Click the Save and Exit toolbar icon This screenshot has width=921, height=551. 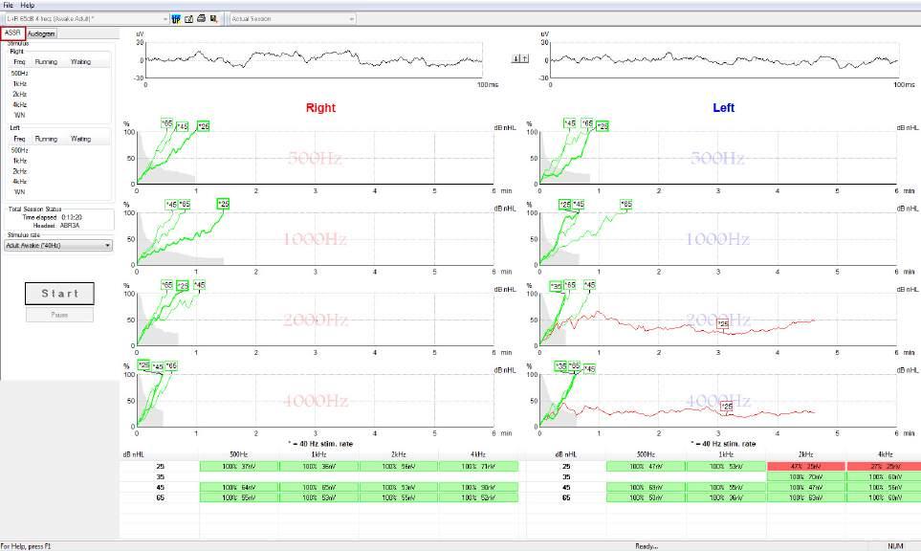pos(213,19)
